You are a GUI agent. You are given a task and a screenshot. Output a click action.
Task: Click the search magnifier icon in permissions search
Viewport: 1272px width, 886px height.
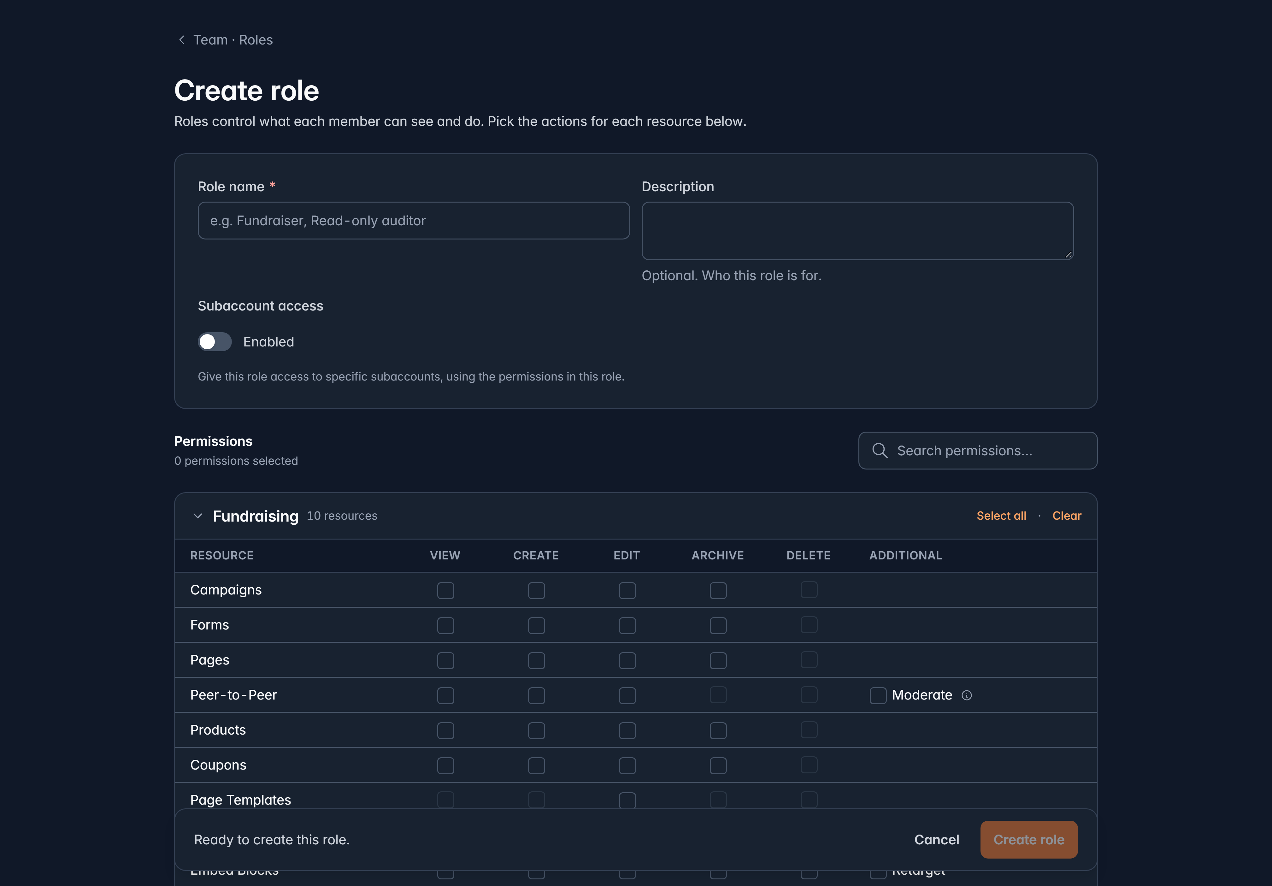coord(880,451)
